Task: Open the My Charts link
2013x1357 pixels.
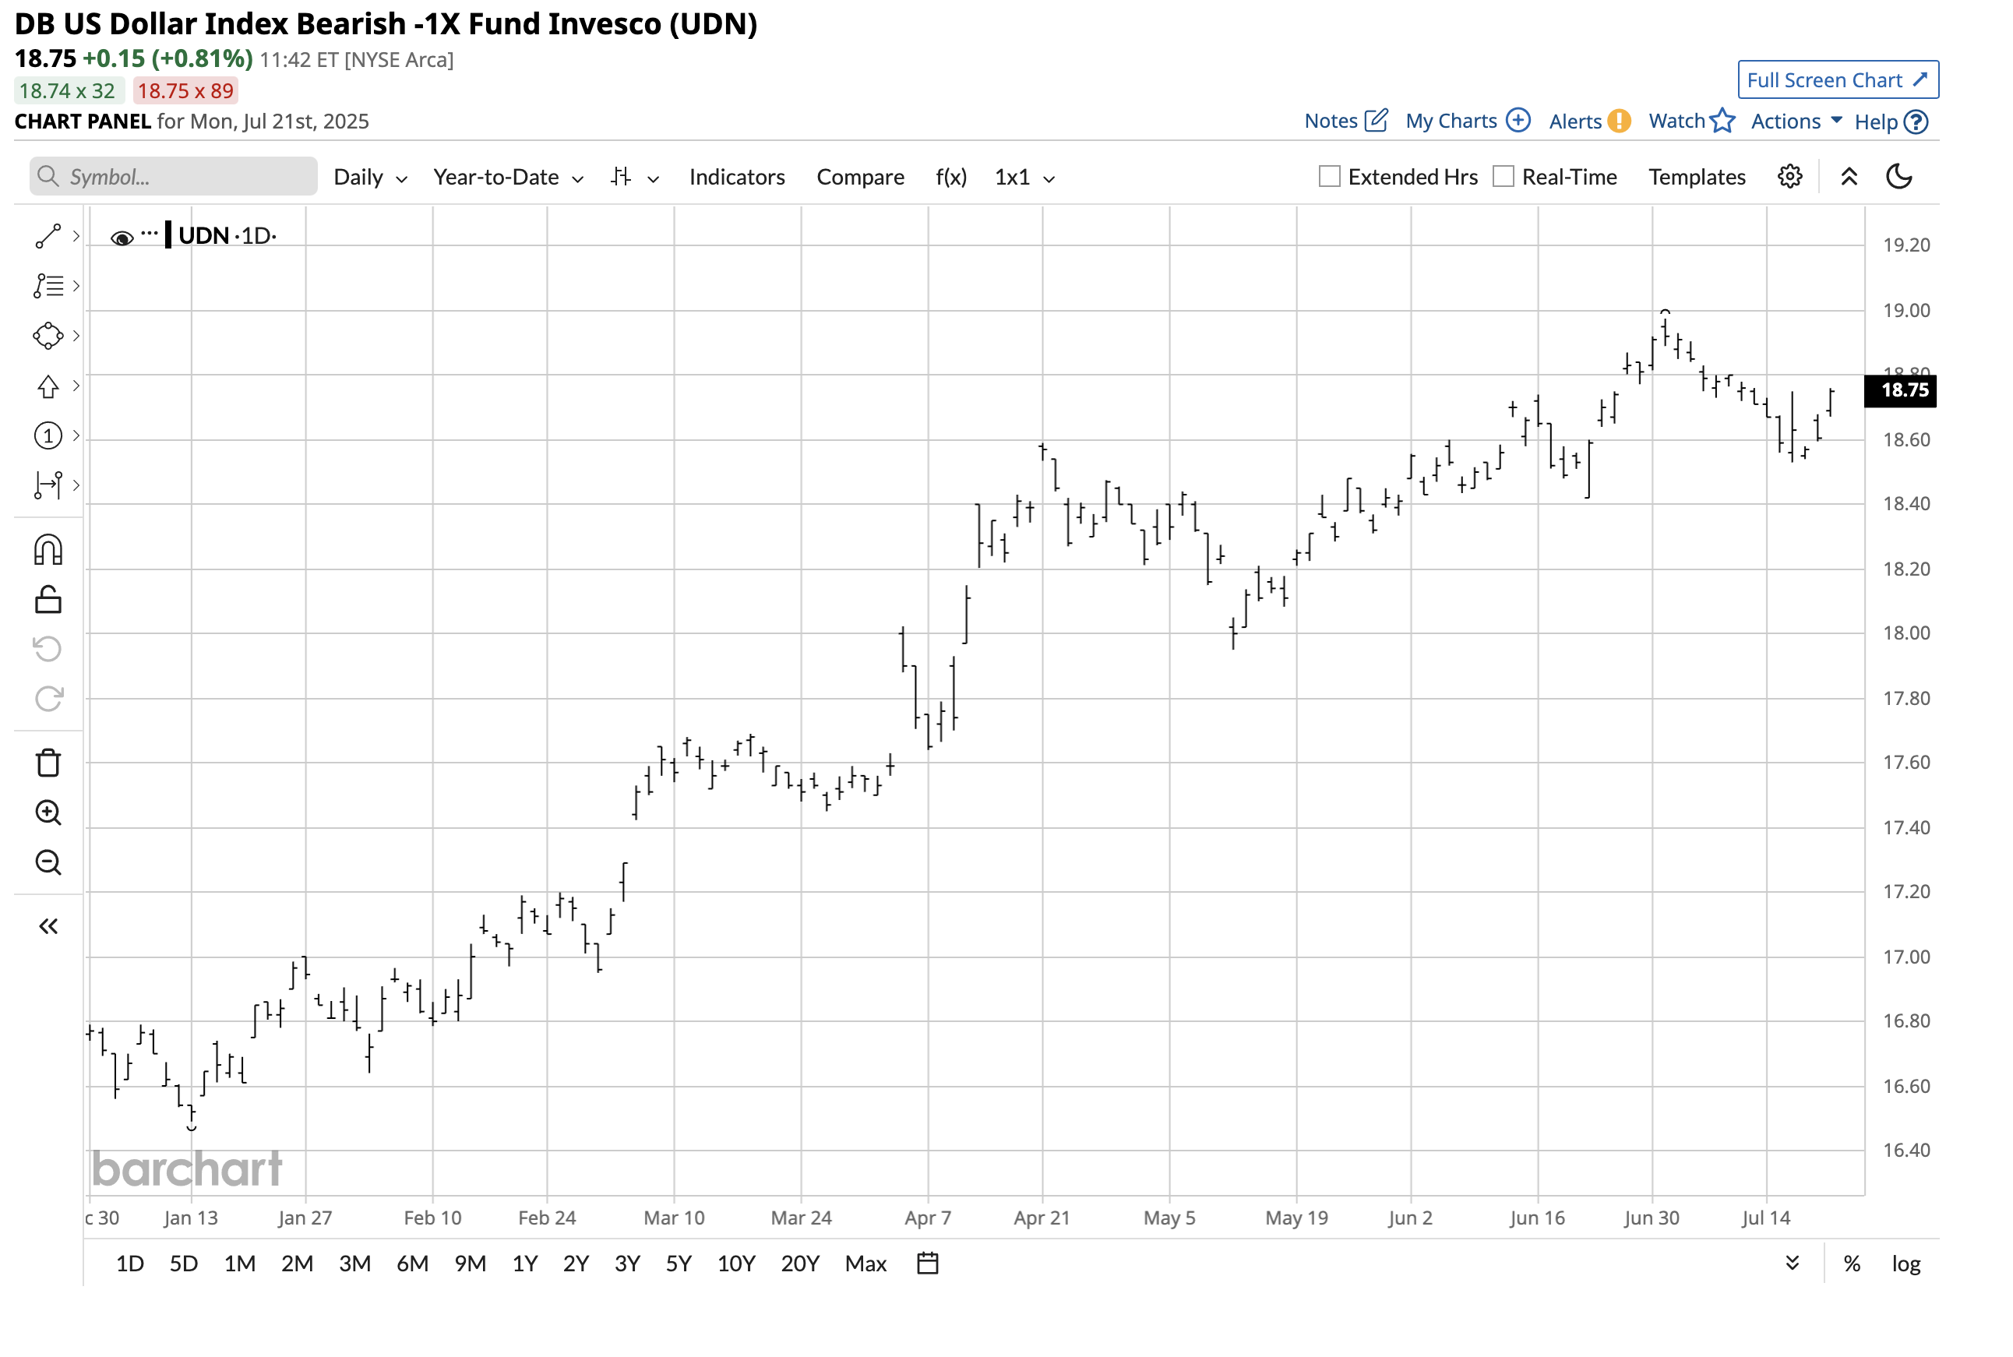Action: 1451,122
